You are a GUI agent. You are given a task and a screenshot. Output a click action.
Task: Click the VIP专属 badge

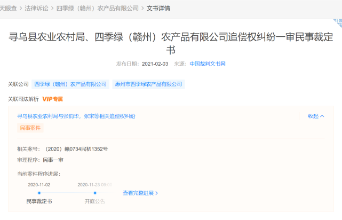[x=52, y=99]
